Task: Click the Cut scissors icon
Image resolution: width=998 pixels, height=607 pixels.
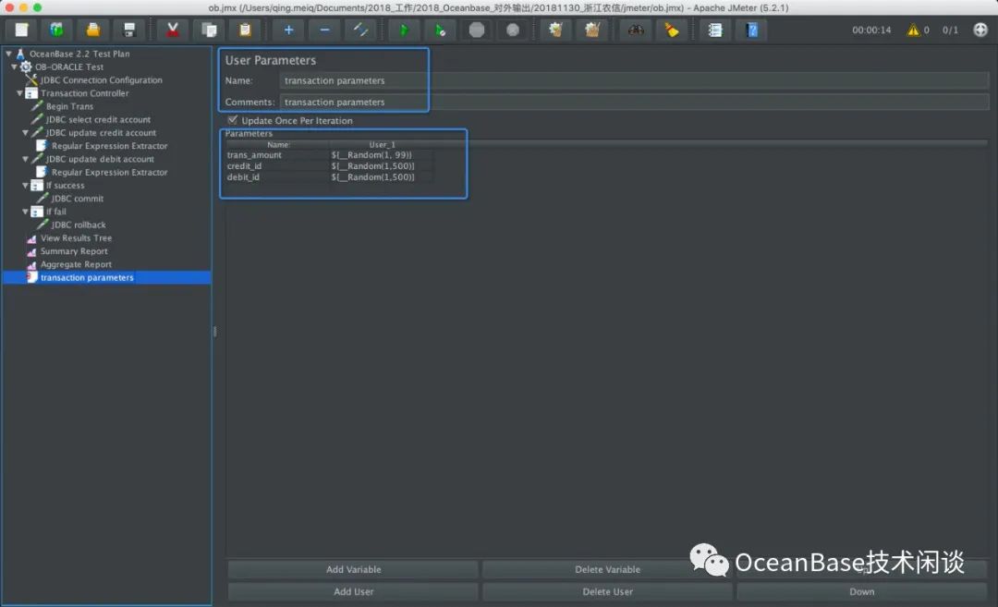Action: coord(172,30)
